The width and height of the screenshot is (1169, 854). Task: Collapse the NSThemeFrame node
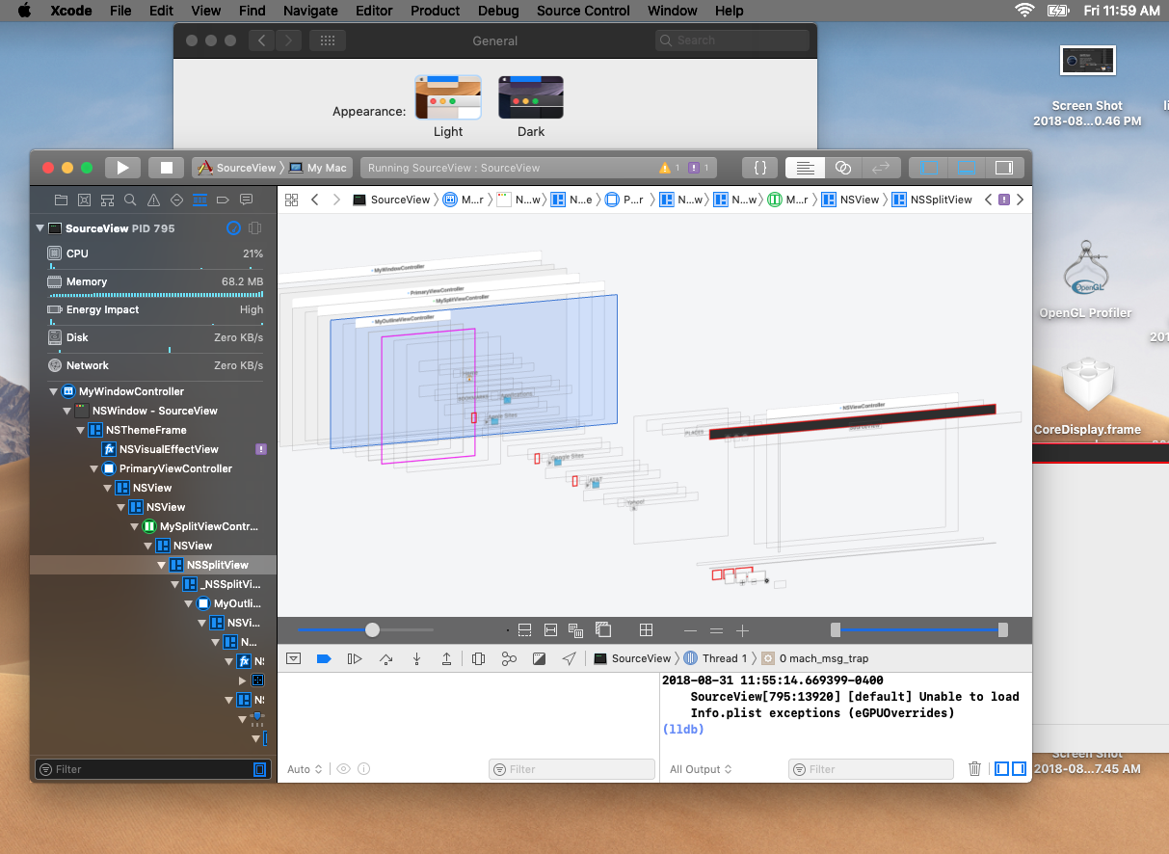coord(80,430)
